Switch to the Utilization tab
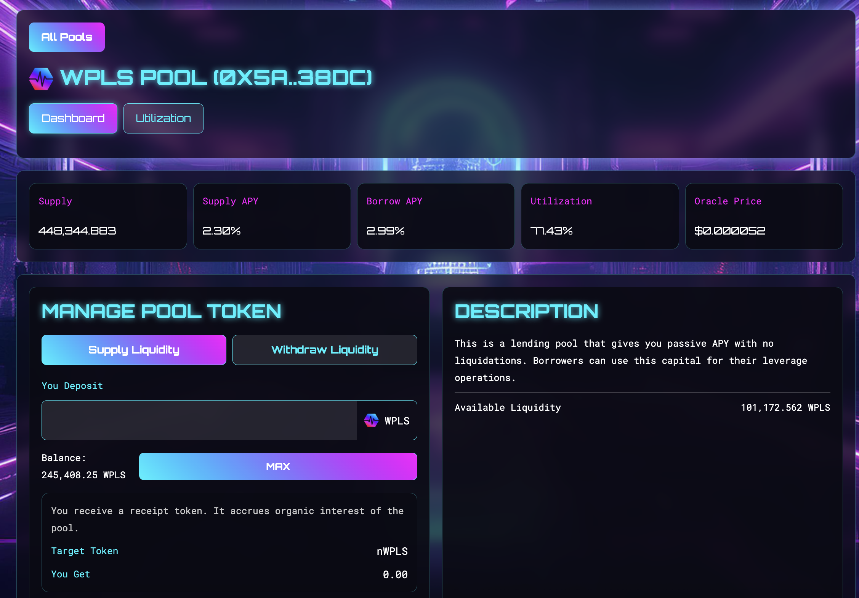Image resolution: width=859 pixels, height=598 pixels. pyautogui.click(x=163, y=118)
